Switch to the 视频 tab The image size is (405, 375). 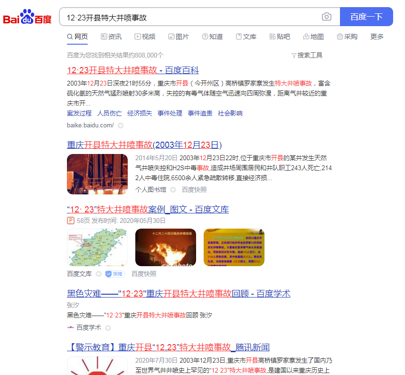click(145, 37)
